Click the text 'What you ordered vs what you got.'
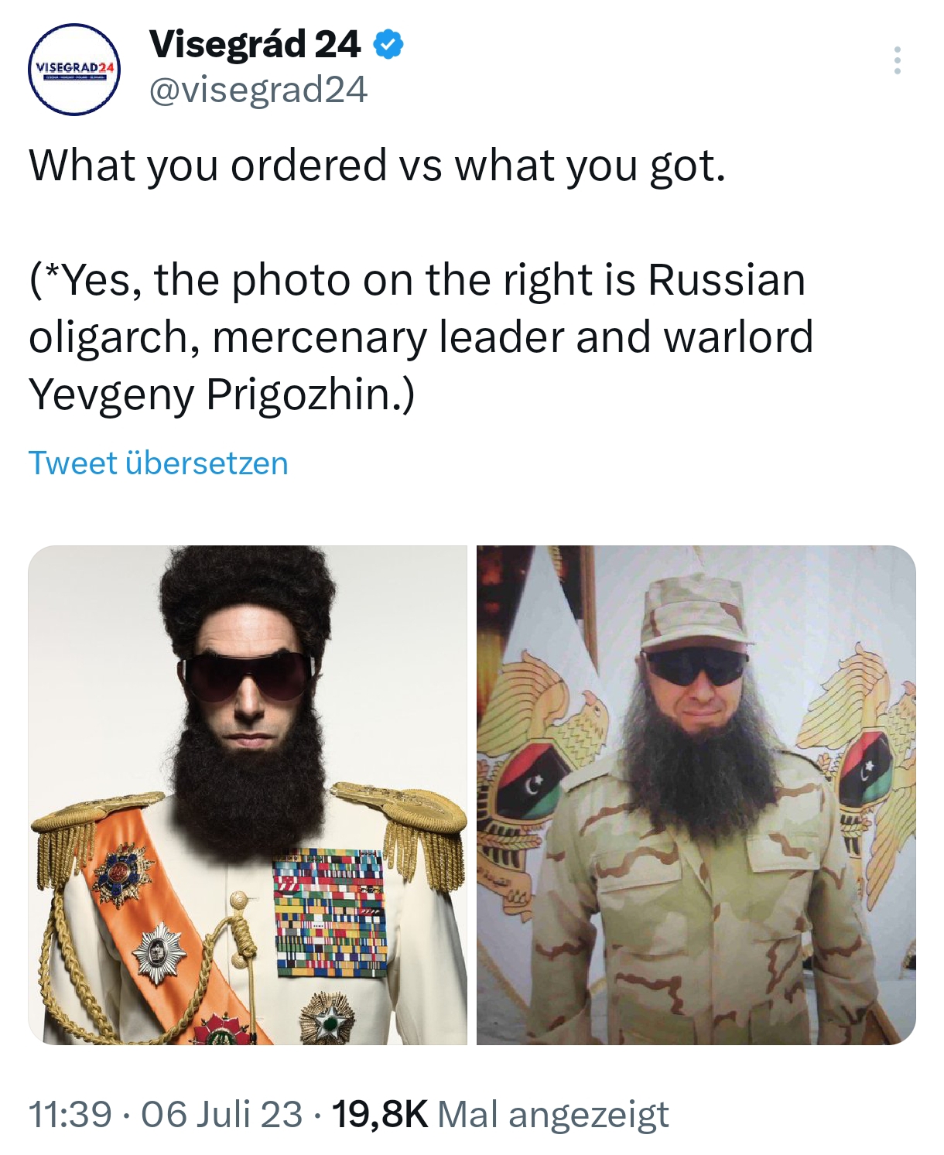Viewport: 944px width, 1155px height. click(x=378, y=166)
